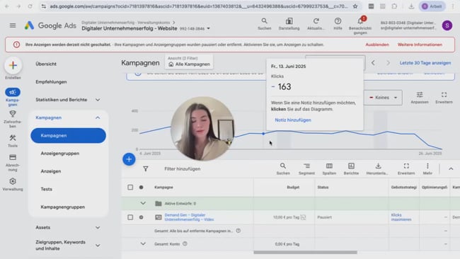Collapse the chart with the up chevron
Screen dimensions: 460x259
pos(451,168)
